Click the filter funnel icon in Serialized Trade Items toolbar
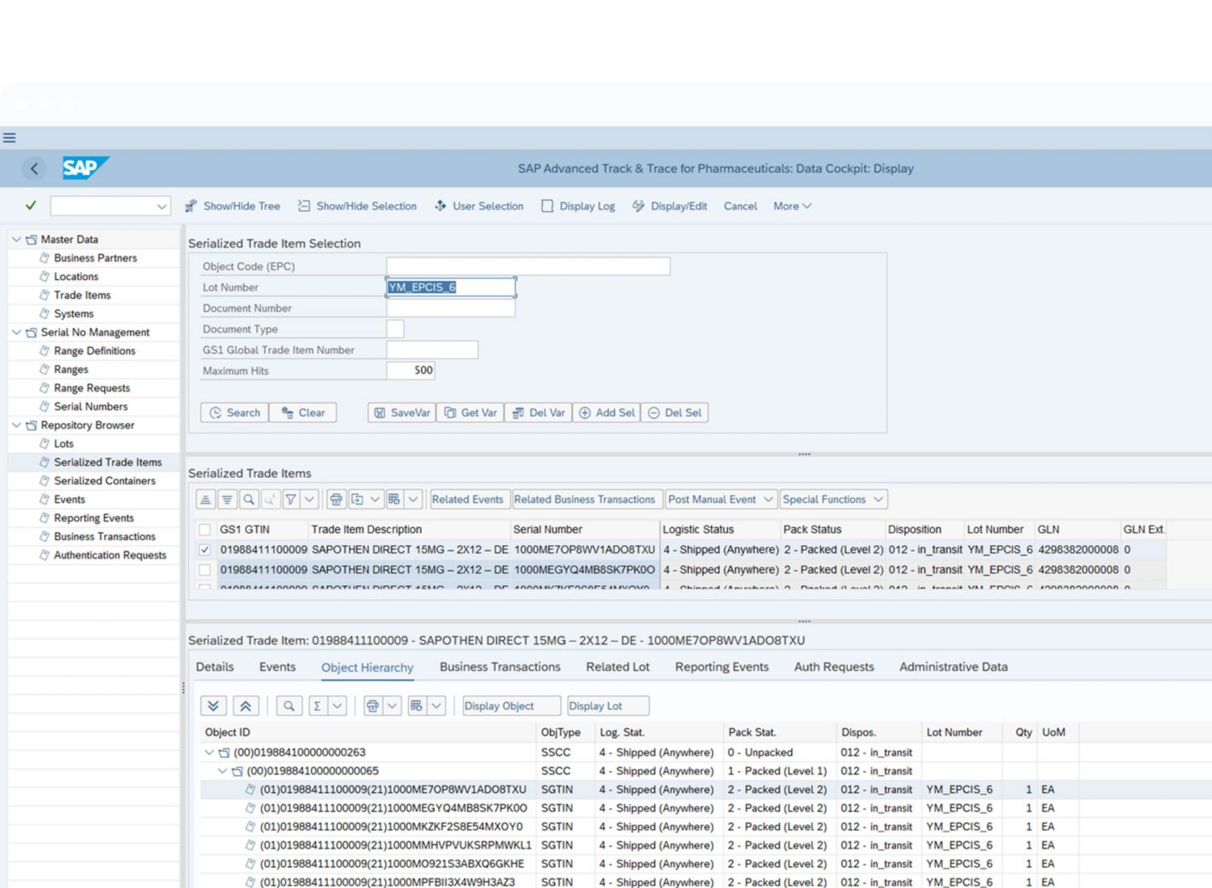The image size is (1212, 888). [291, 500]
